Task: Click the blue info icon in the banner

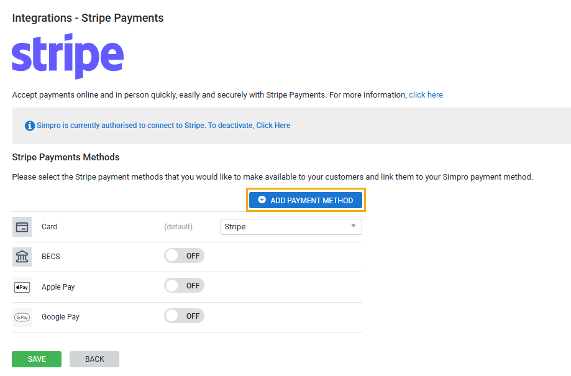Action: (x=30, y=126)
